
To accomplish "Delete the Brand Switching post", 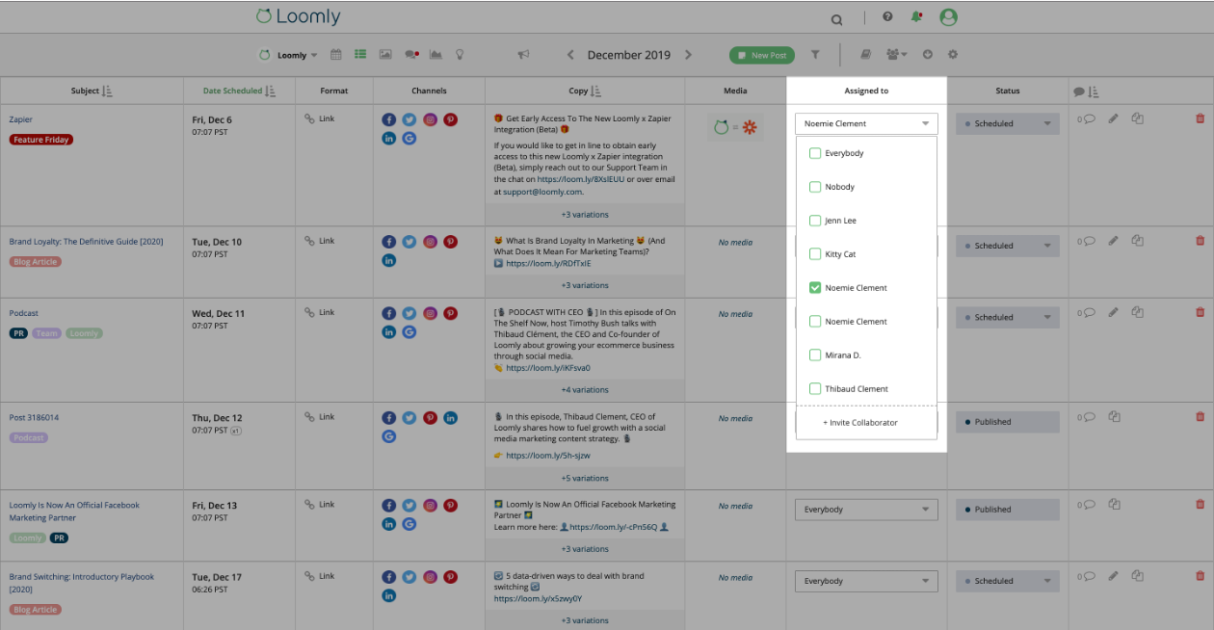I will (x=1200, y=576).
